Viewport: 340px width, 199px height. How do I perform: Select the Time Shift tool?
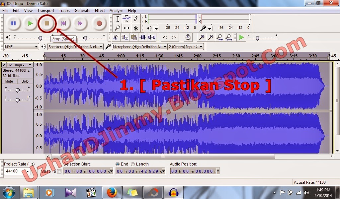[x=127, y=28]
